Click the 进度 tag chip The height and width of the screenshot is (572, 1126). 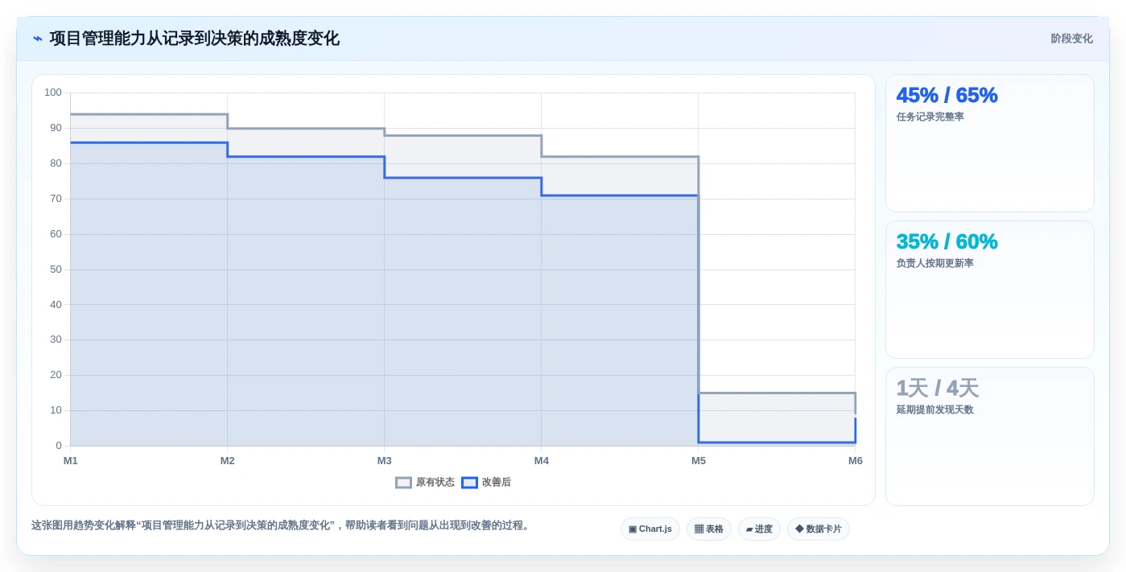[x=759, y=529]
